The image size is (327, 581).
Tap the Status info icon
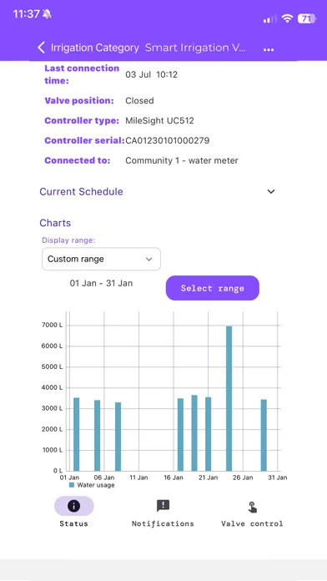(73, 506)
